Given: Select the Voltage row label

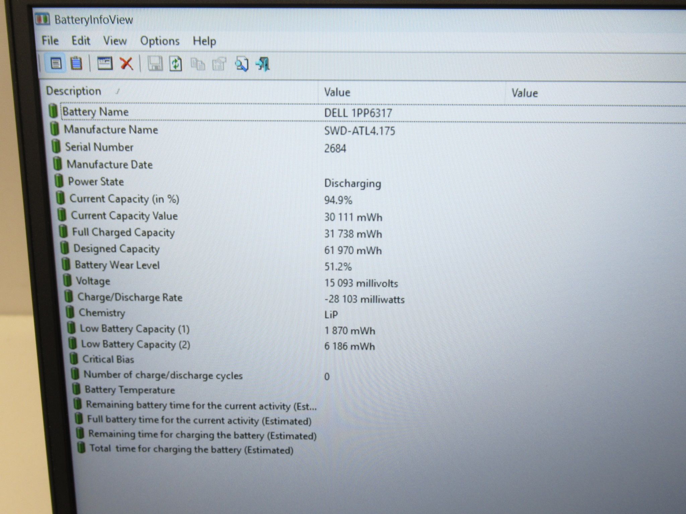Looking at the screenshot, I should pos(93,281).
